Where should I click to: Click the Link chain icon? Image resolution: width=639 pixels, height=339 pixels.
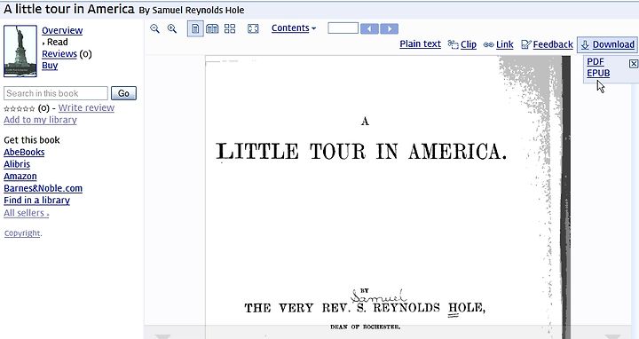pyautogui.click(x=489, y=44)
